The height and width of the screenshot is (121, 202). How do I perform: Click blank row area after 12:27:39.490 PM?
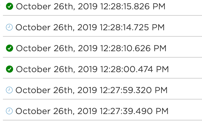(185, 111)
